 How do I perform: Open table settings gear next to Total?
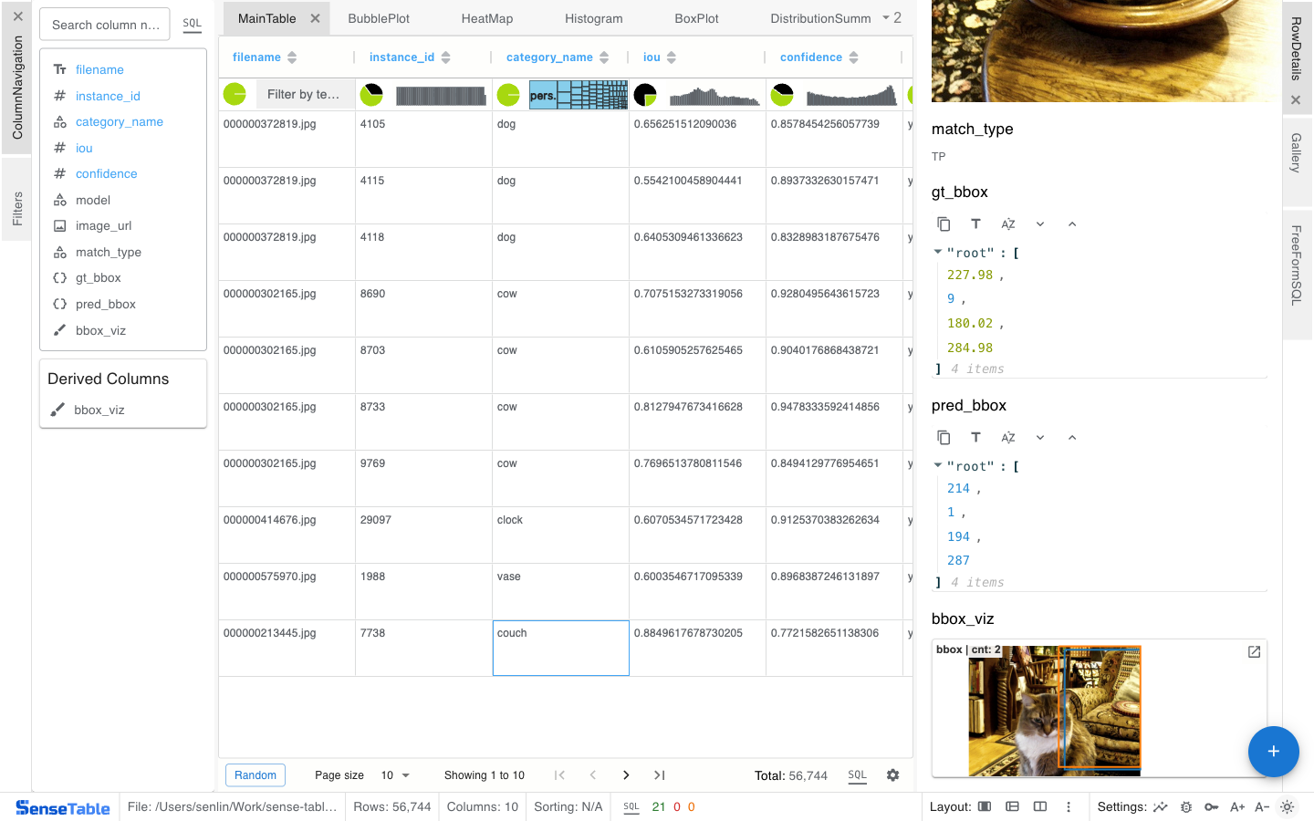(892, 775)
